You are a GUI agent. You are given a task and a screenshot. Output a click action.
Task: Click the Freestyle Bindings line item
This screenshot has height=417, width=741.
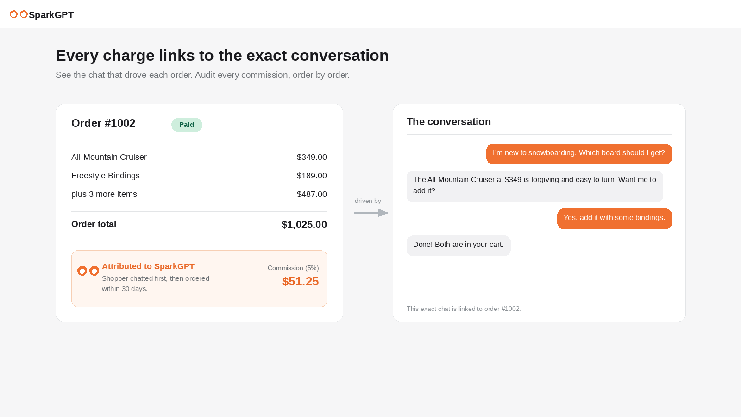[x=199, y=176]
